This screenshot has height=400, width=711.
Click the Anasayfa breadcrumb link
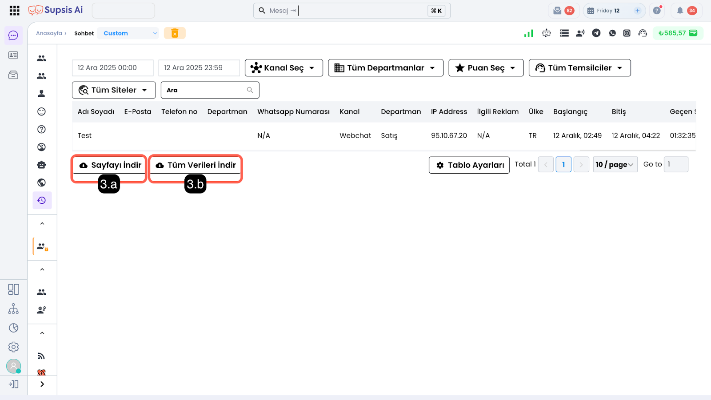click(49, 33)
